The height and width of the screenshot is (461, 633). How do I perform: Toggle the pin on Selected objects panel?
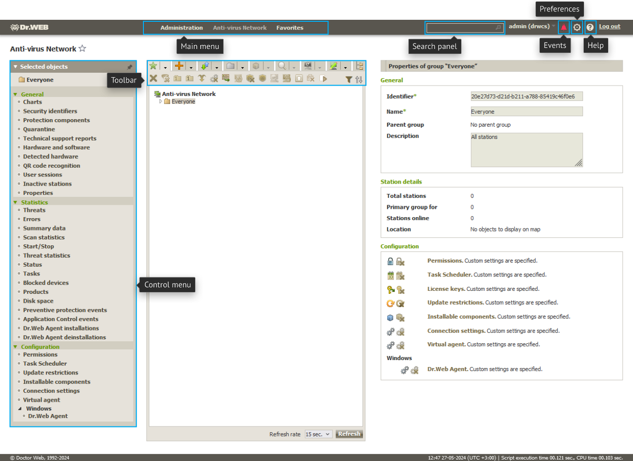pos(130,67)
